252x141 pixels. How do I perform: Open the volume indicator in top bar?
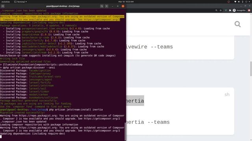coord(239,2)
